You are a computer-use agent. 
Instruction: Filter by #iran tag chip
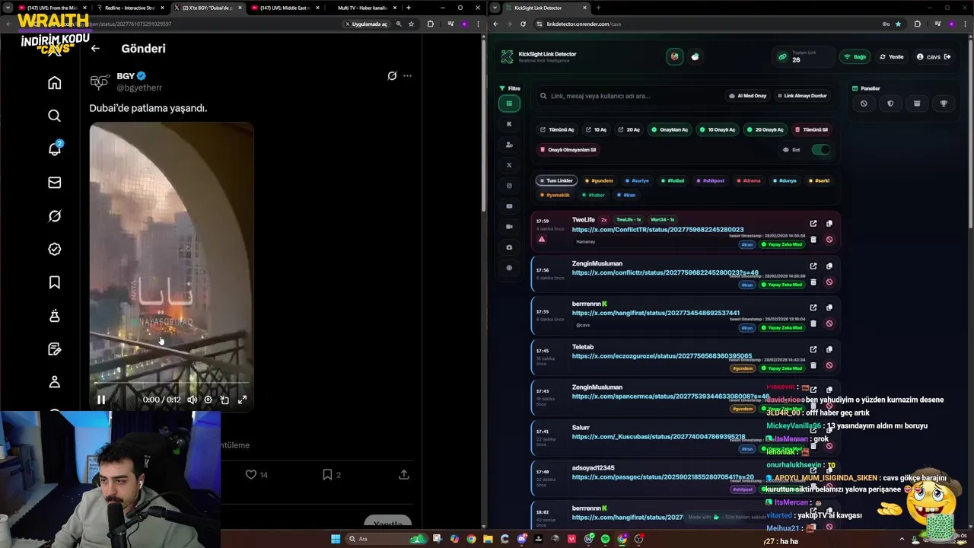tap(627, 195)
